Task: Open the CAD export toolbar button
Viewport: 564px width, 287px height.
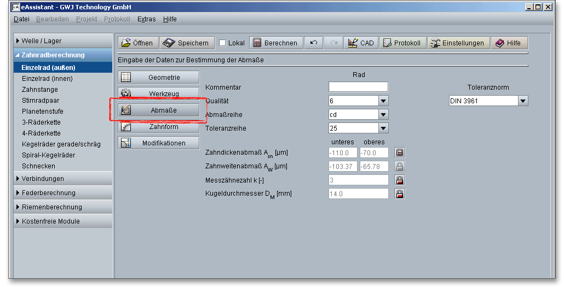Action: point(360,43)
